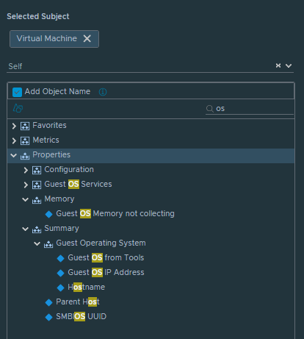This screenshot has height=339, width=304.
Task: Remove the Virtual Machine subject tag
Action: click(x=87, y=38)
